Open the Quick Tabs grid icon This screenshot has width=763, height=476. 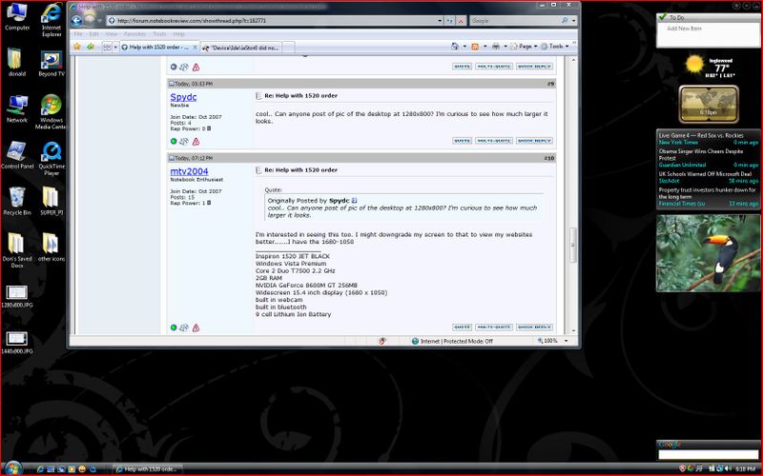(x=107, y=47)
